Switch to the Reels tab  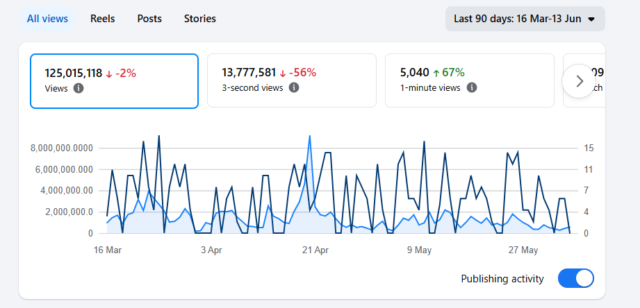pos(102,19)
